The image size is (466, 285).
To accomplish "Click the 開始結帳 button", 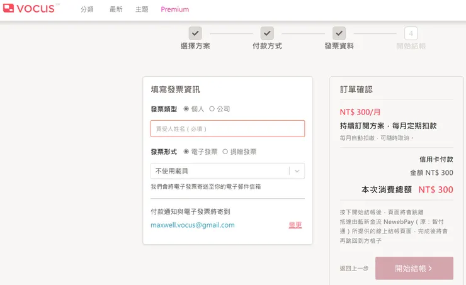I will click(x=414, y=269).
